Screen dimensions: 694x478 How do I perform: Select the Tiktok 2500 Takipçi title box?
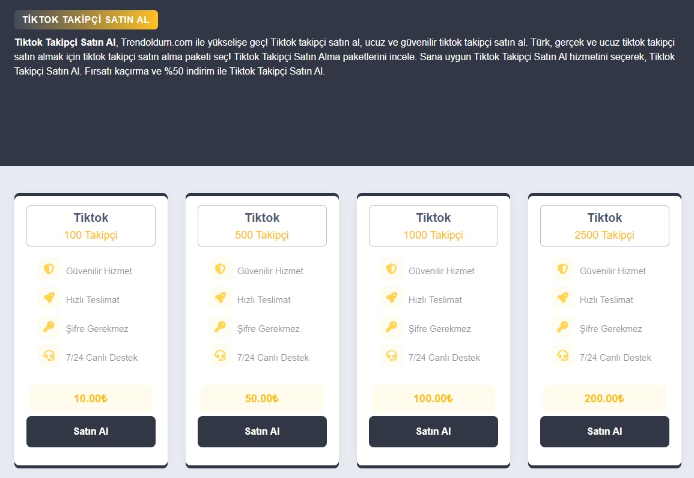(x=604, y=226)
